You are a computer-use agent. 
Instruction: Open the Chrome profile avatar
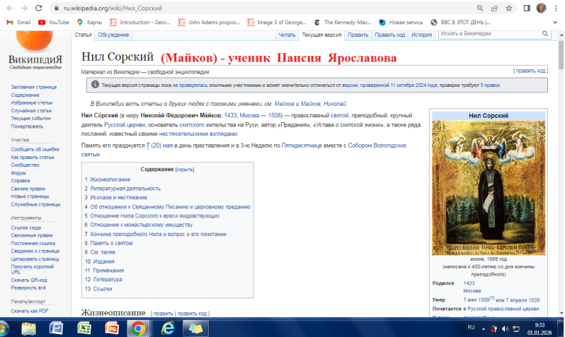point(542,8)
